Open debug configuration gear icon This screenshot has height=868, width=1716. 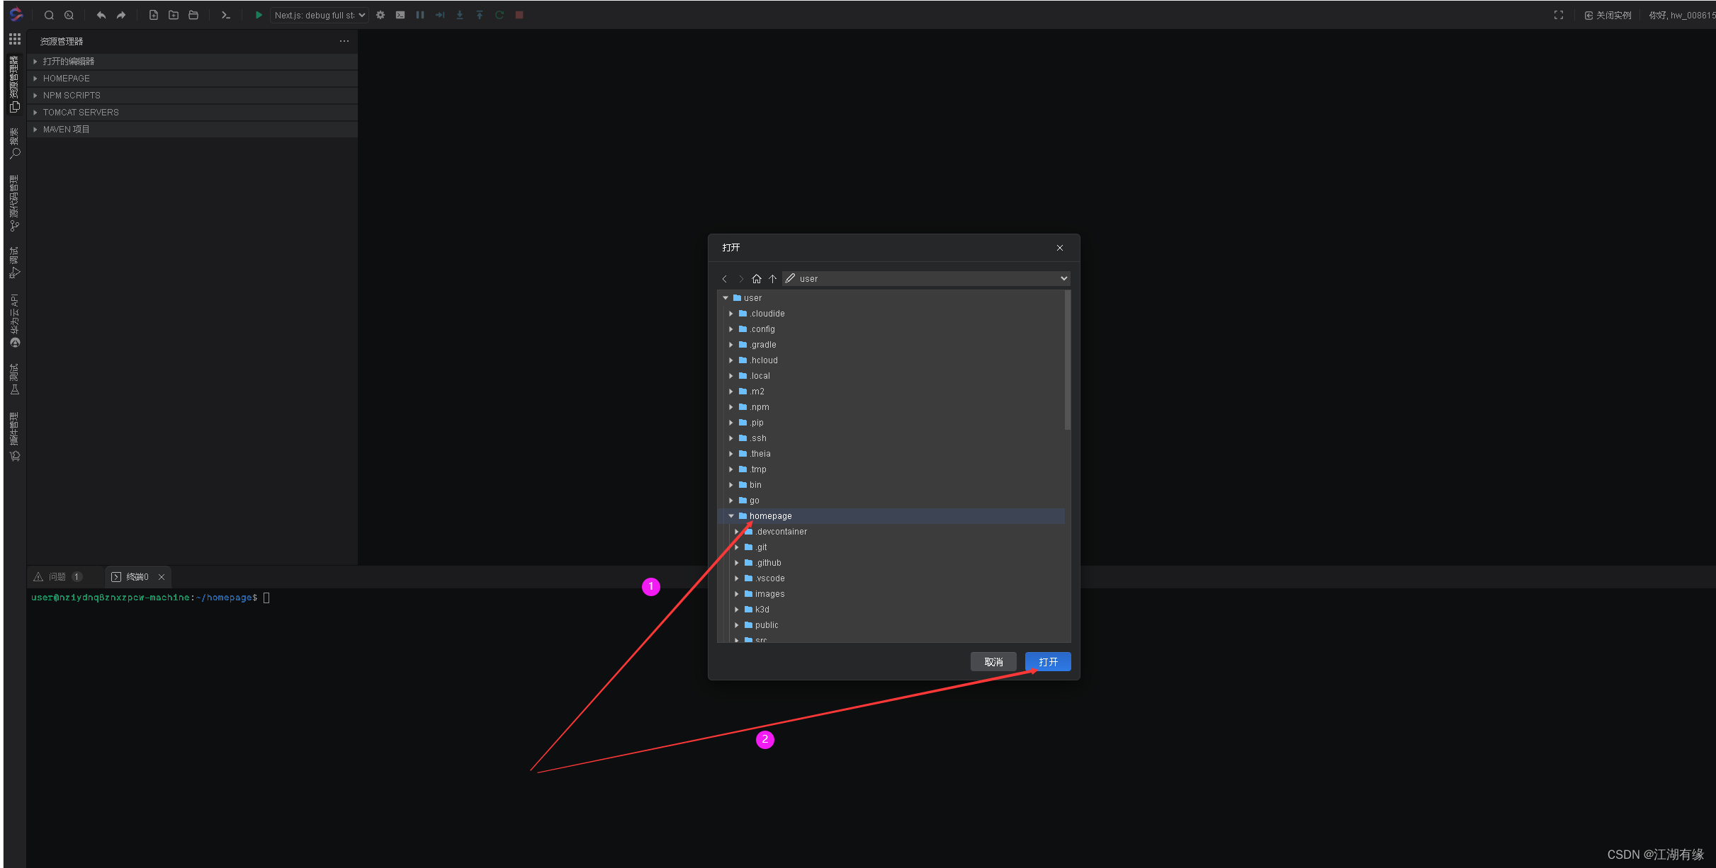380,15
